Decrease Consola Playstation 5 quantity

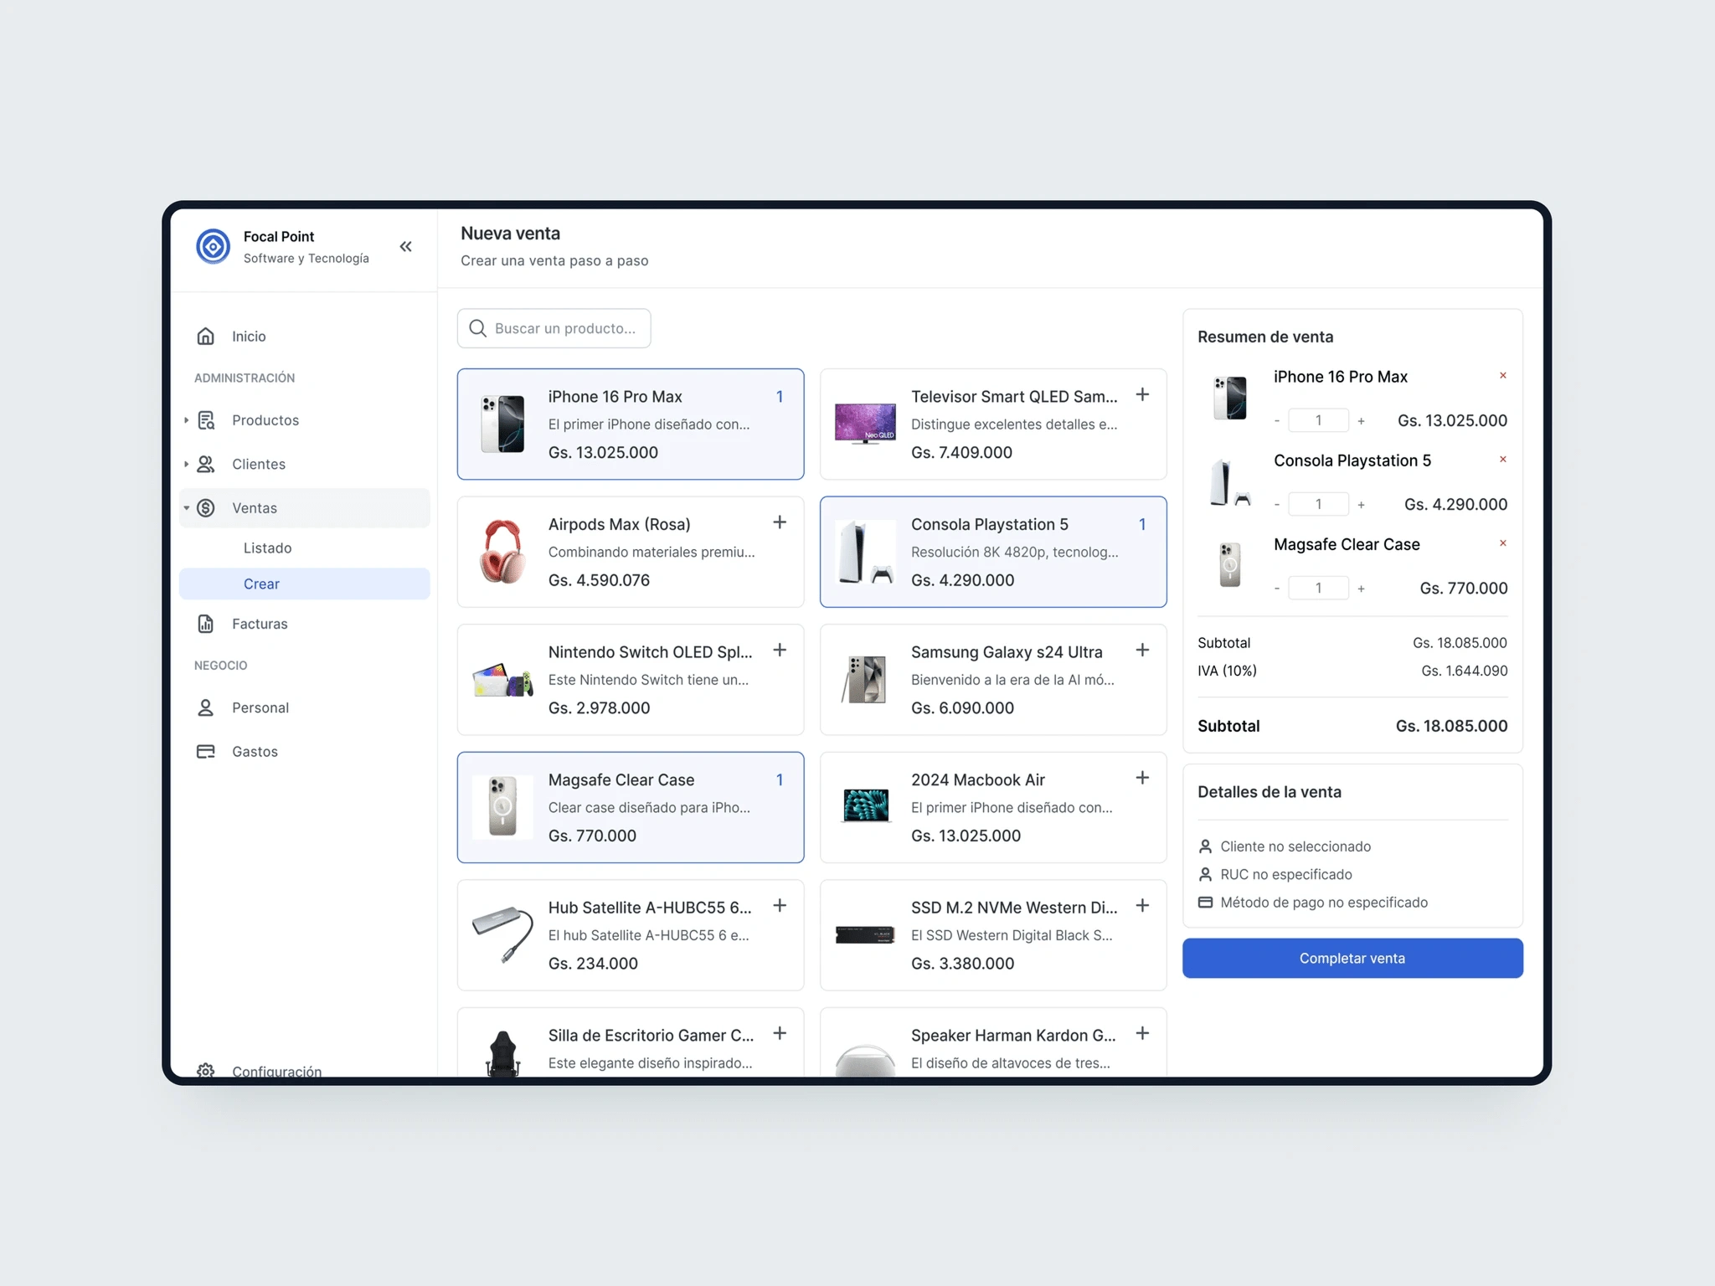[x=1277, y=505]
